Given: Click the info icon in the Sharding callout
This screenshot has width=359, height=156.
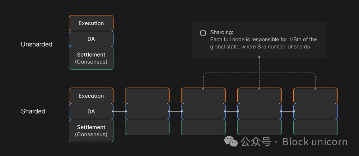Looking at the screenshot, I should 203,33.
